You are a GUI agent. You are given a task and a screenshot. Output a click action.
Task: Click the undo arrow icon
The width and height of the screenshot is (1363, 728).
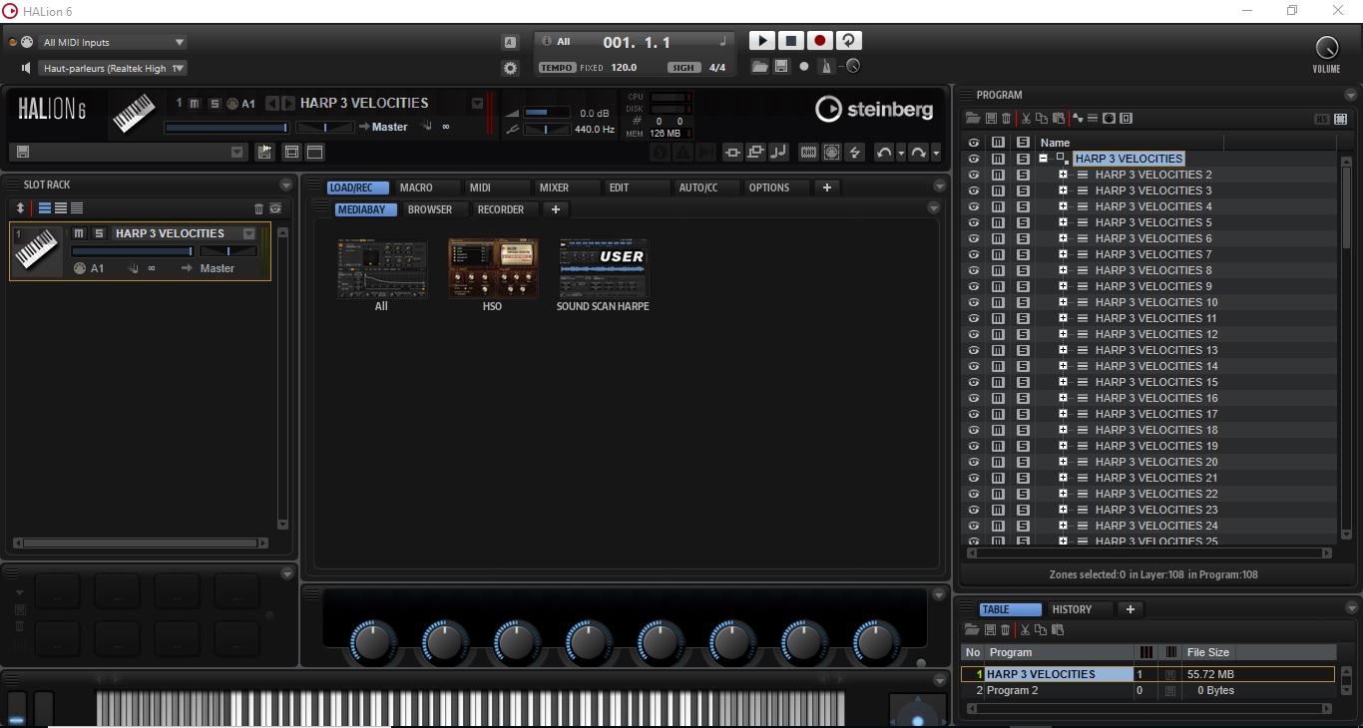pyautogui.click(x=883, y=153)
